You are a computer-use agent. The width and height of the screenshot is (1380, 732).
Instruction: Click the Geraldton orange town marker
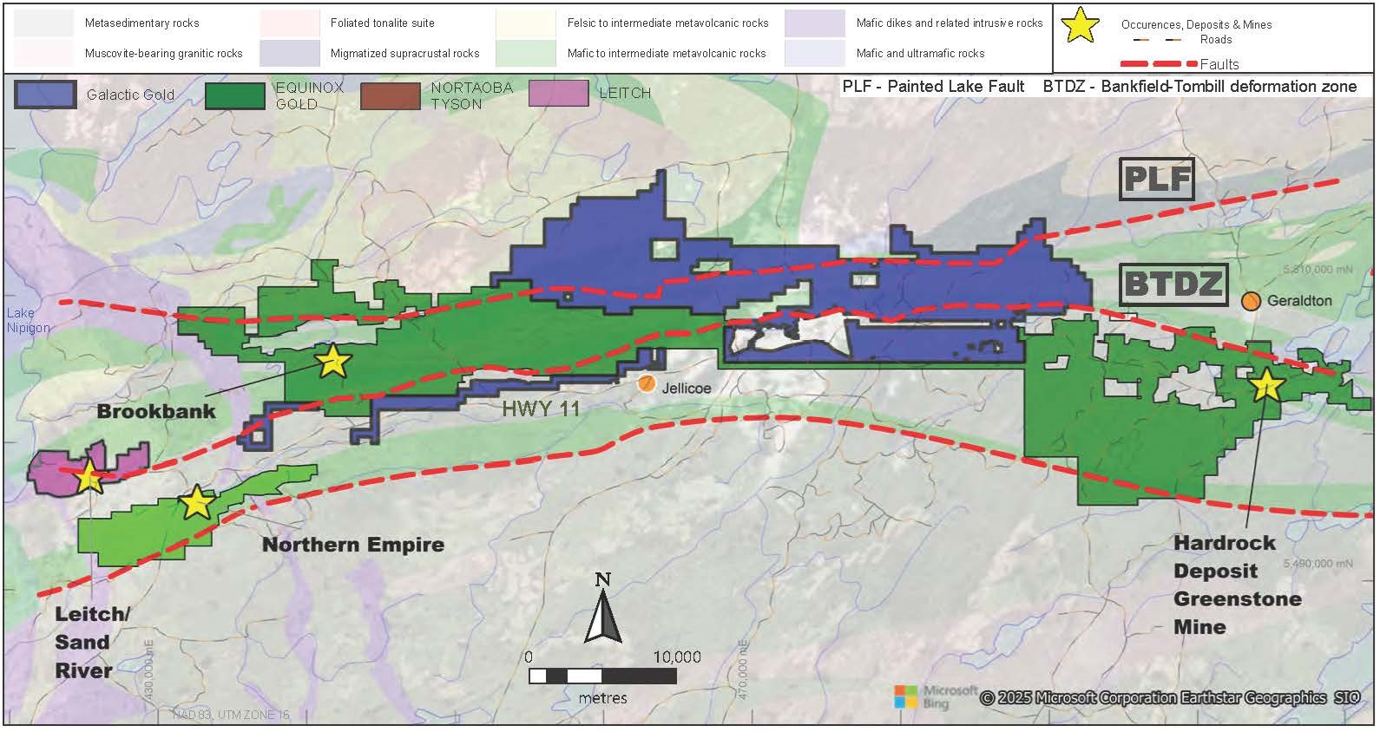point(1250,301)
